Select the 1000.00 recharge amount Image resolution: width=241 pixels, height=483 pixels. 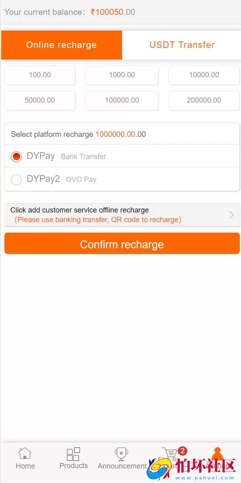pos(122,75)
